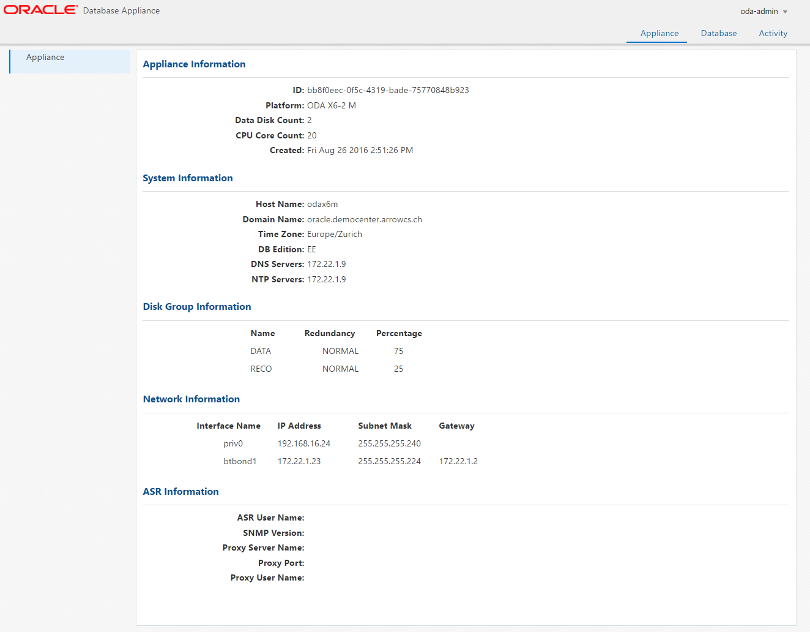810x632 pixels.
Task: Select the Appliance tab in top navigation
Action: (659, 34)
